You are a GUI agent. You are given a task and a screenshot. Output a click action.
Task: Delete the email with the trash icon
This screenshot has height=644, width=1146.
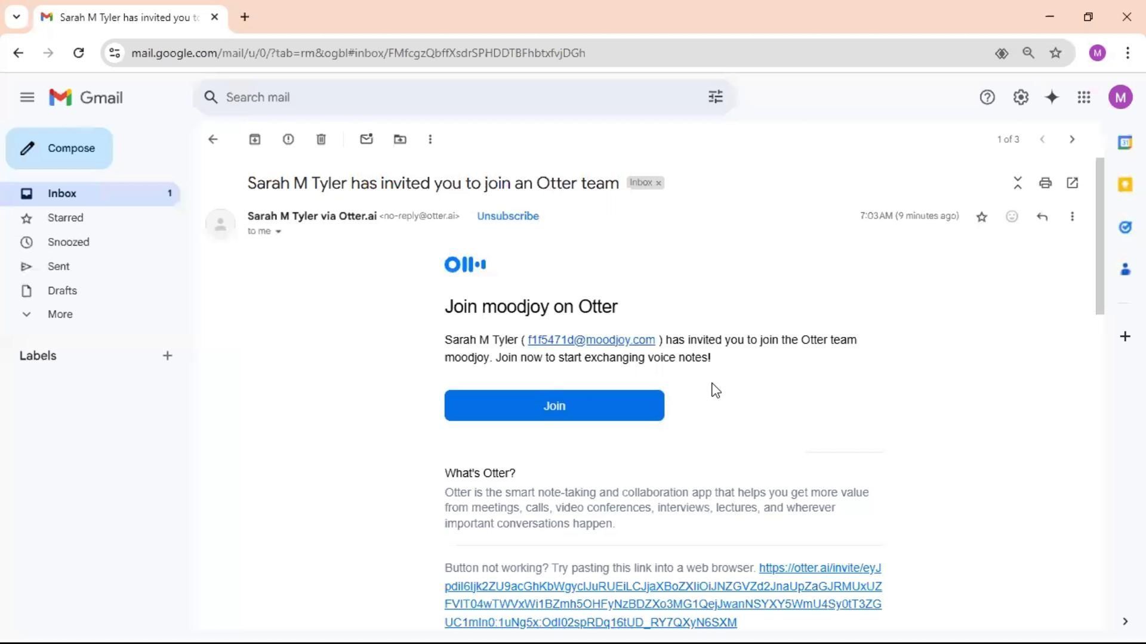[321, 140]
